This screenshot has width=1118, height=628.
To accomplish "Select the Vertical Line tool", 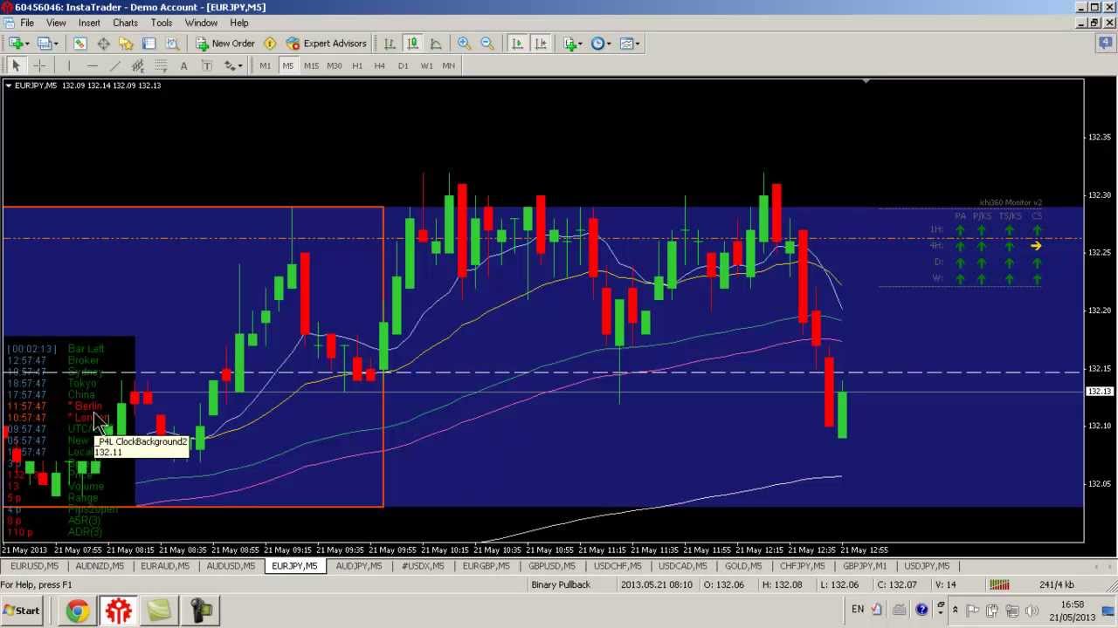I will point(69,65).
